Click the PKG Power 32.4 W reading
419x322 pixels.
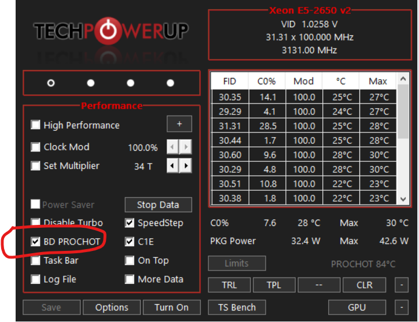[306, 241]
